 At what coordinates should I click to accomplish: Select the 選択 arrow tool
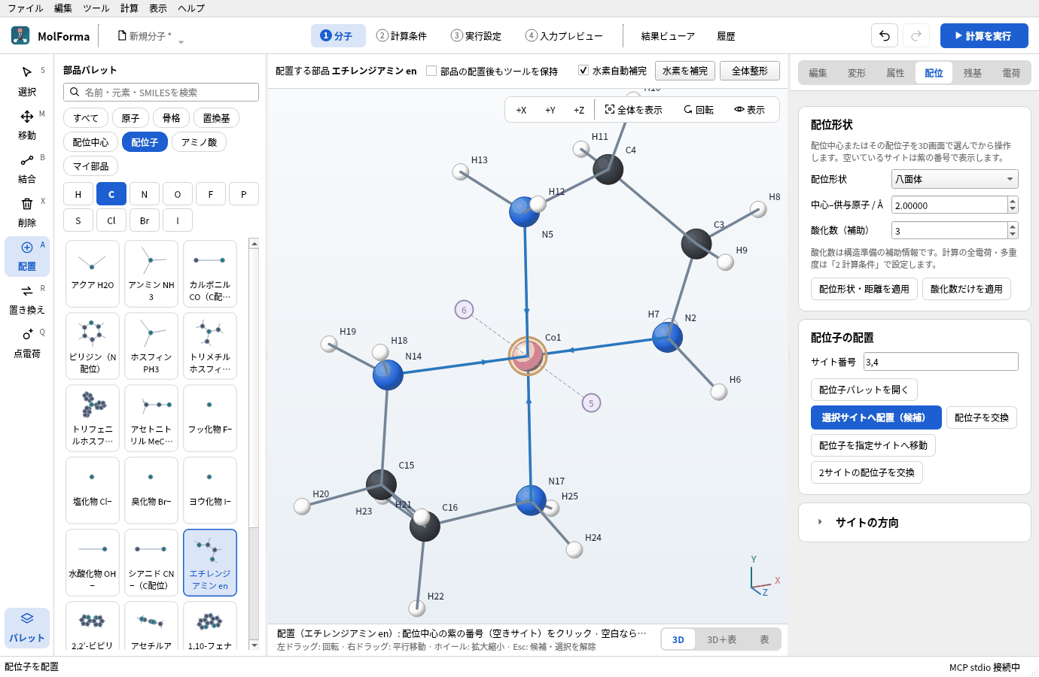(x=27, y=81)
